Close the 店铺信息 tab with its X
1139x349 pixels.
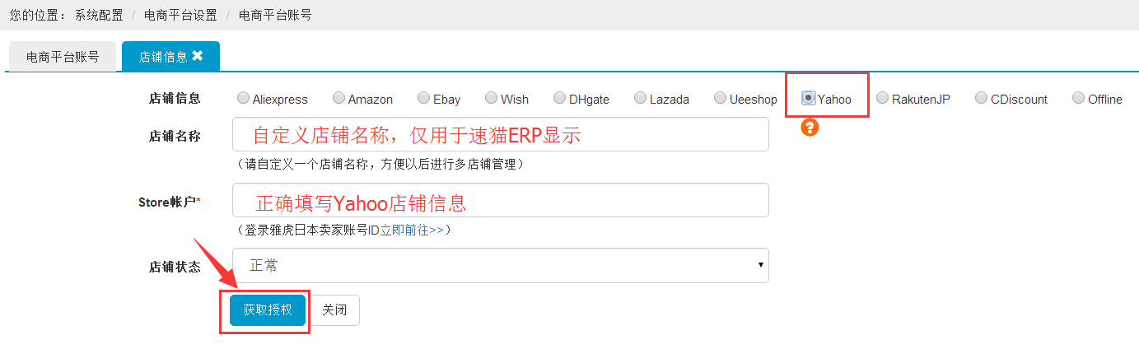tap(198, 56)
